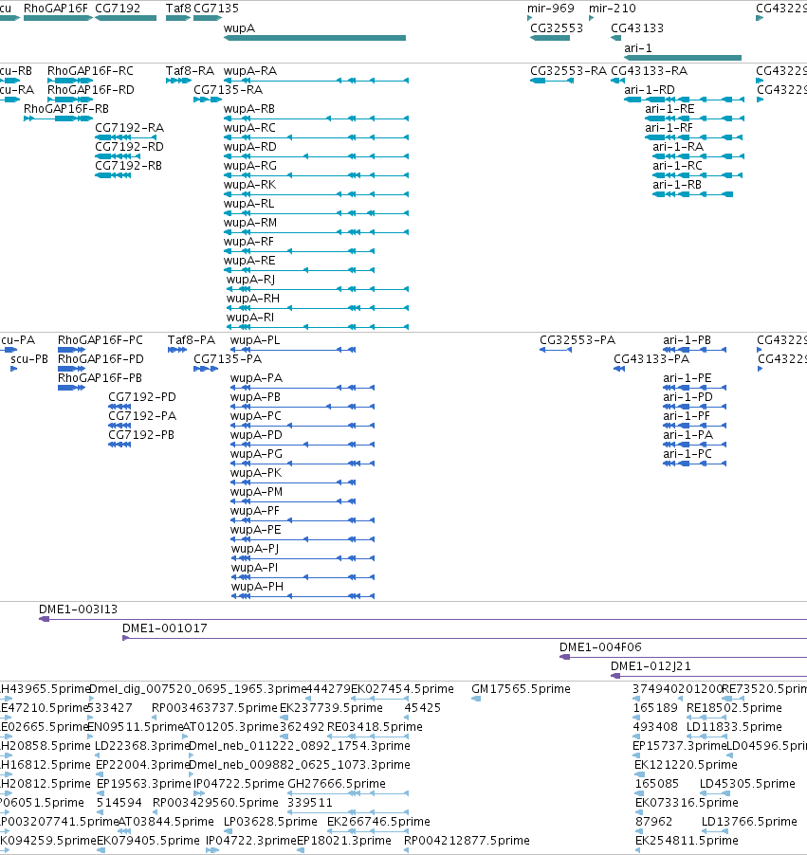
Task: Click EST LD45305.5prime label
Action: click(x=747, y=783)
